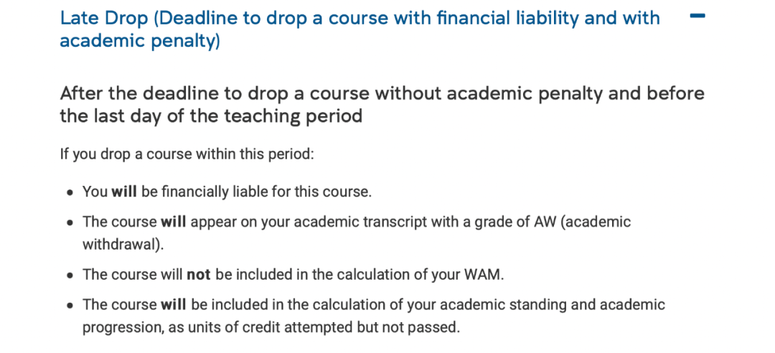
Task: Click the bullet before 'The course will appear'
Action: click(x=70, y=222)
